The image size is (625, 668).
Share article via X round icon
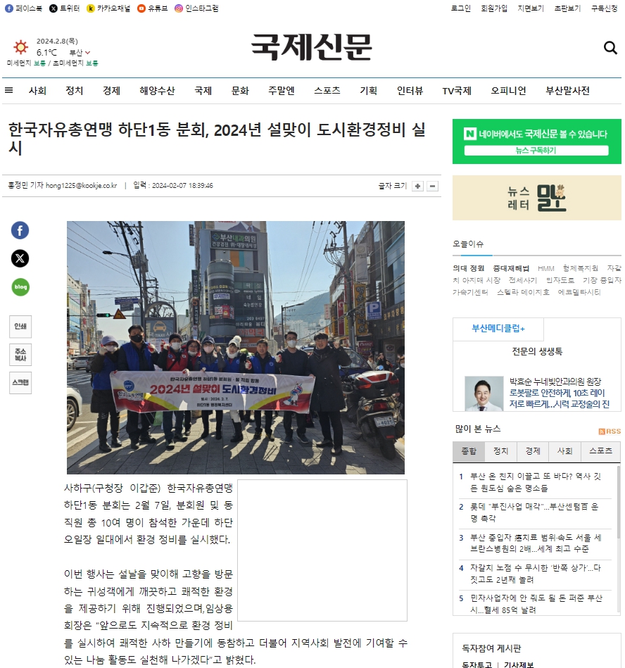20,258
